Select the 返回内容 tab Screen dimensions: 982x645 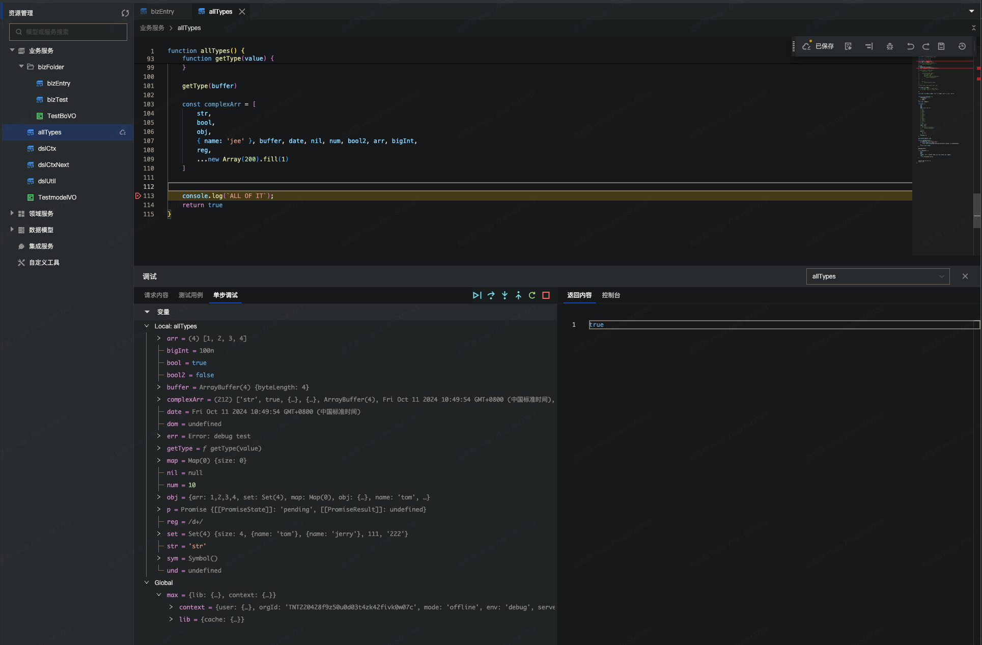[580, 295]
